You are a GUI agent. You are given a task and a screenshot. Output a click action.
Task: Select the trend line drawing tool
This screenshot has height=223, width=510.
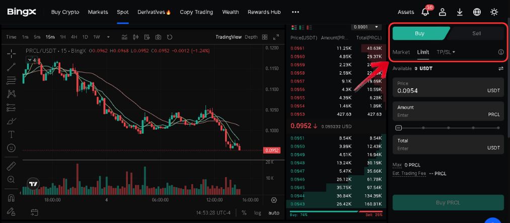pyautogui.click(x=12, y=67)
